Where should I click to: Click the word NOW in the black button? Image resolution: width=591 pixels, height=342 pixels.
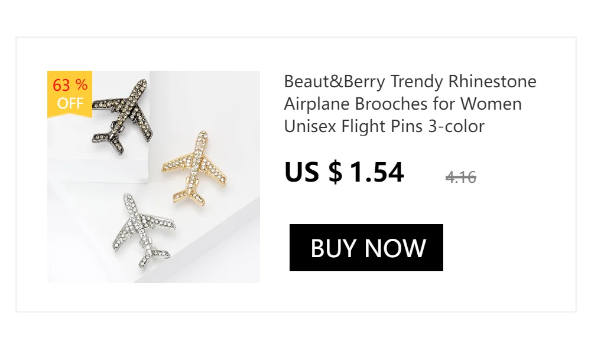pyautogui.click(x=395, y=248)
